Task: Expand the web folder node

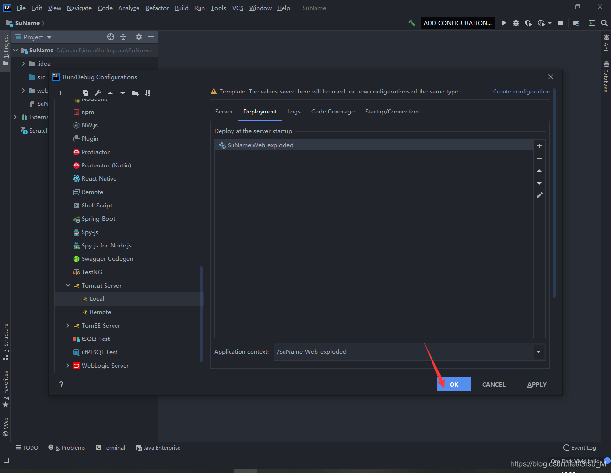Action: tap(23, 90)
